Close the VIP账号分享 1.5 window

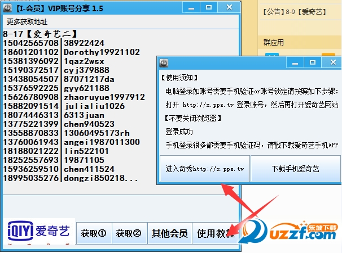[x=229, y=8]
